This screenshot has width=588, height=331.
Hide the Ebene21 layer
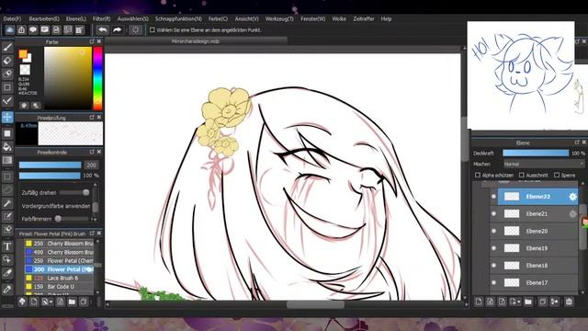click(x=494, y=214)
